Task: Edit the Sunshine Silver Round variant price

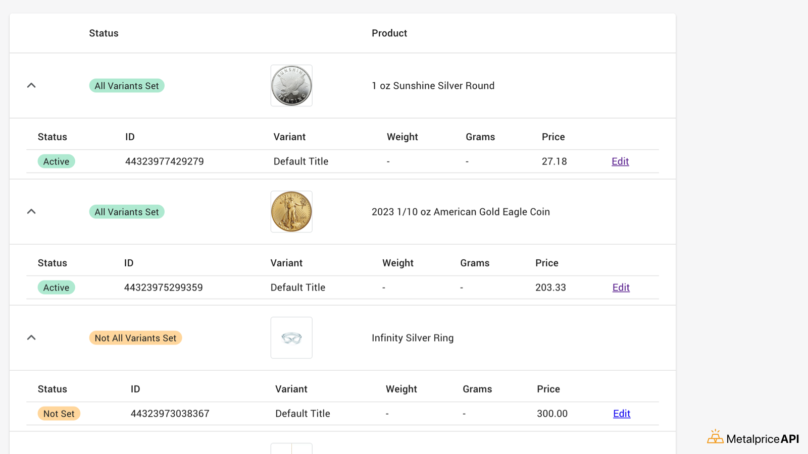Action: (620, 161)
